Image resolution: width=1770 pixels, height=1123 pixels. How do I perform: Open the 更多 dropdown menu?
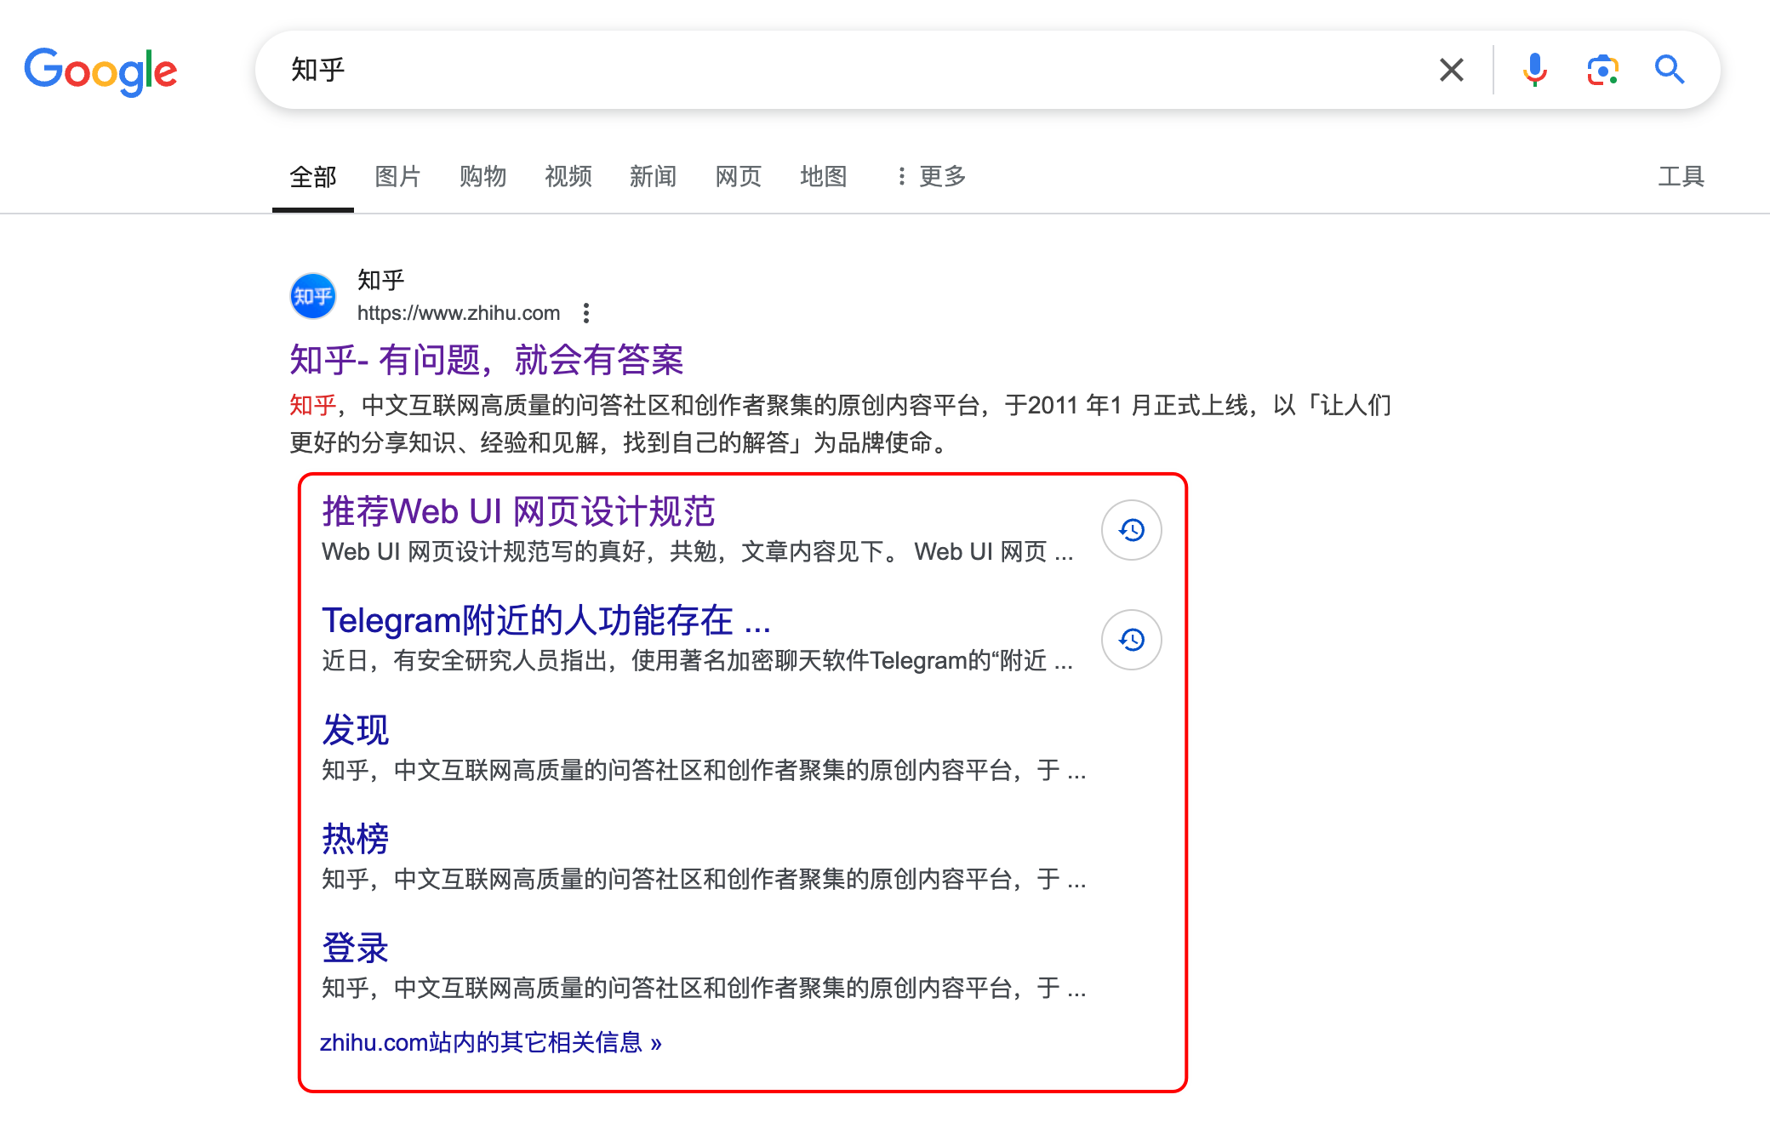[931, 176]
